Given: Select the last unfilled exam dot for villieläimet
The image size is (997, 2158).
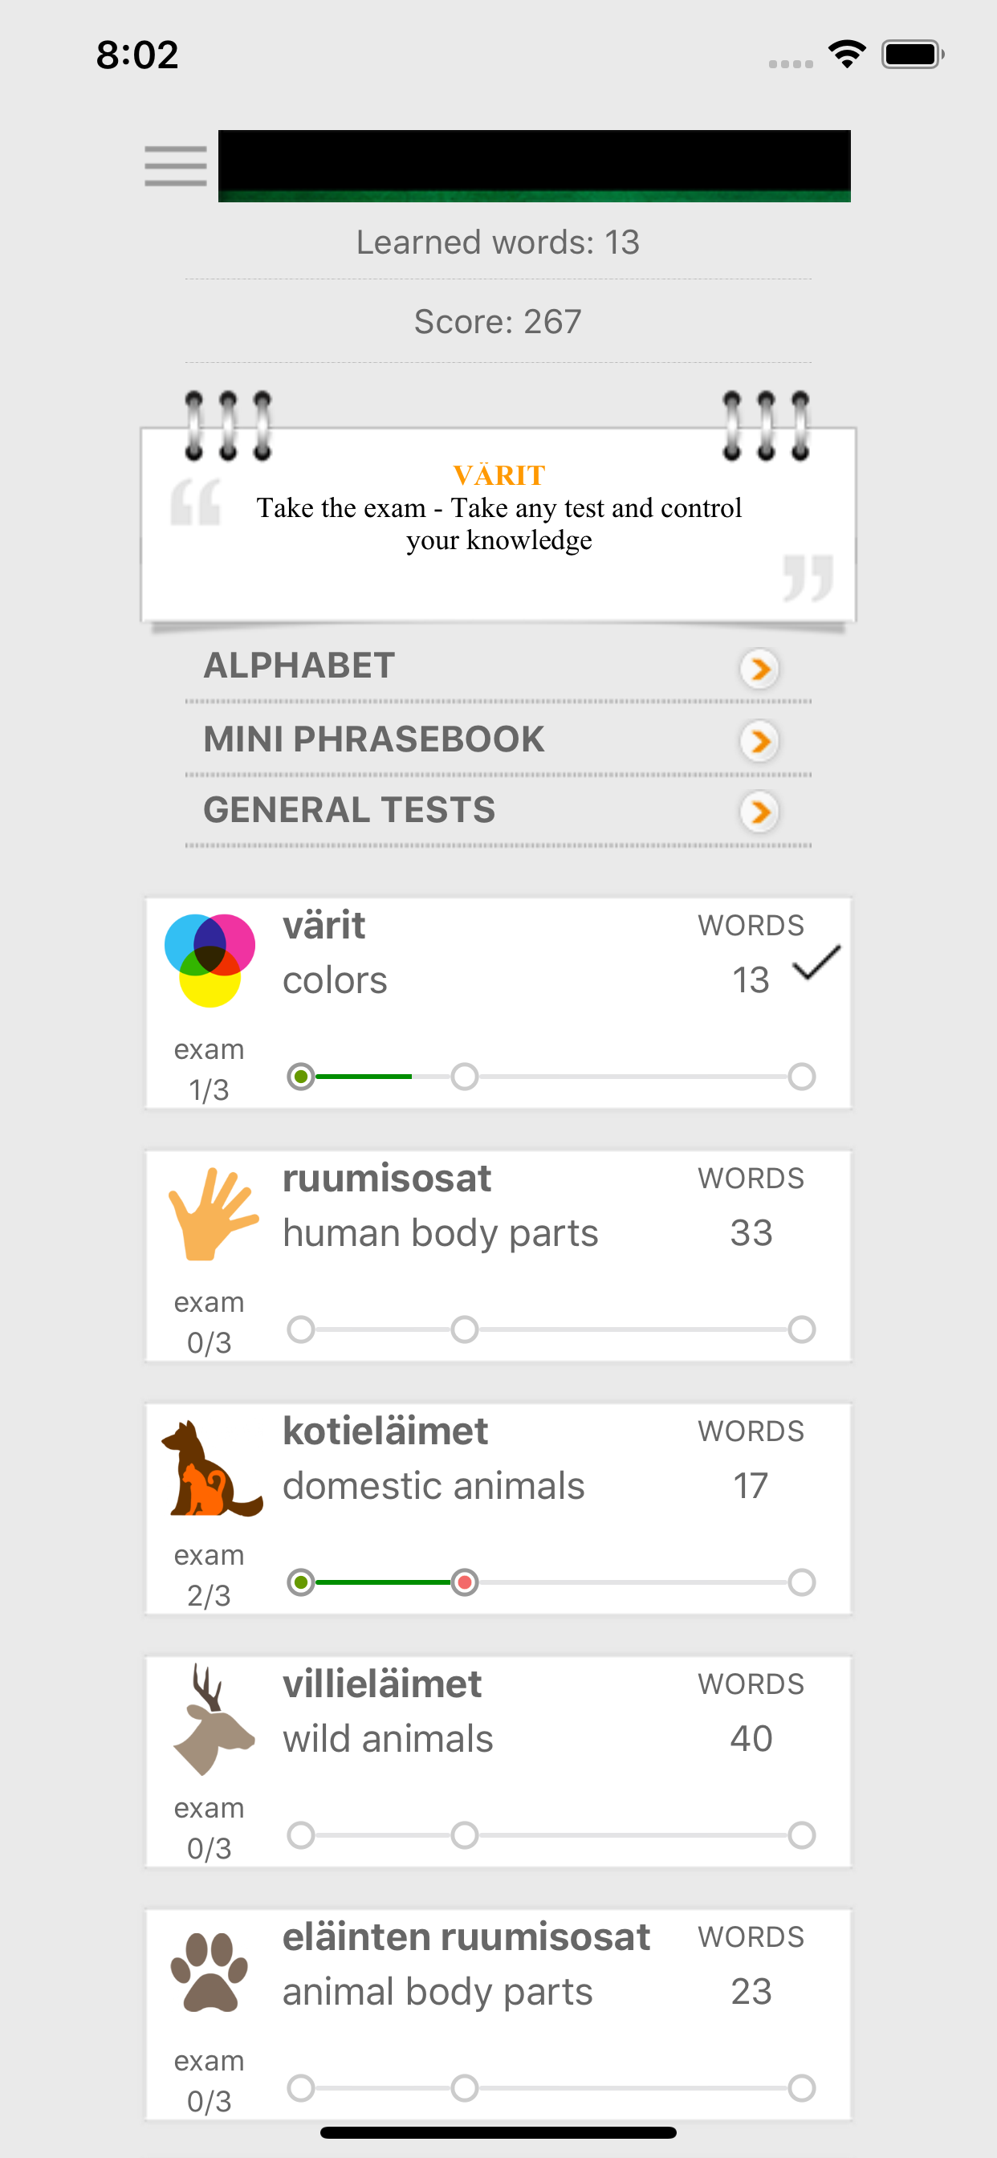Looking at the screenshot, I should (x=802, y=1834).
